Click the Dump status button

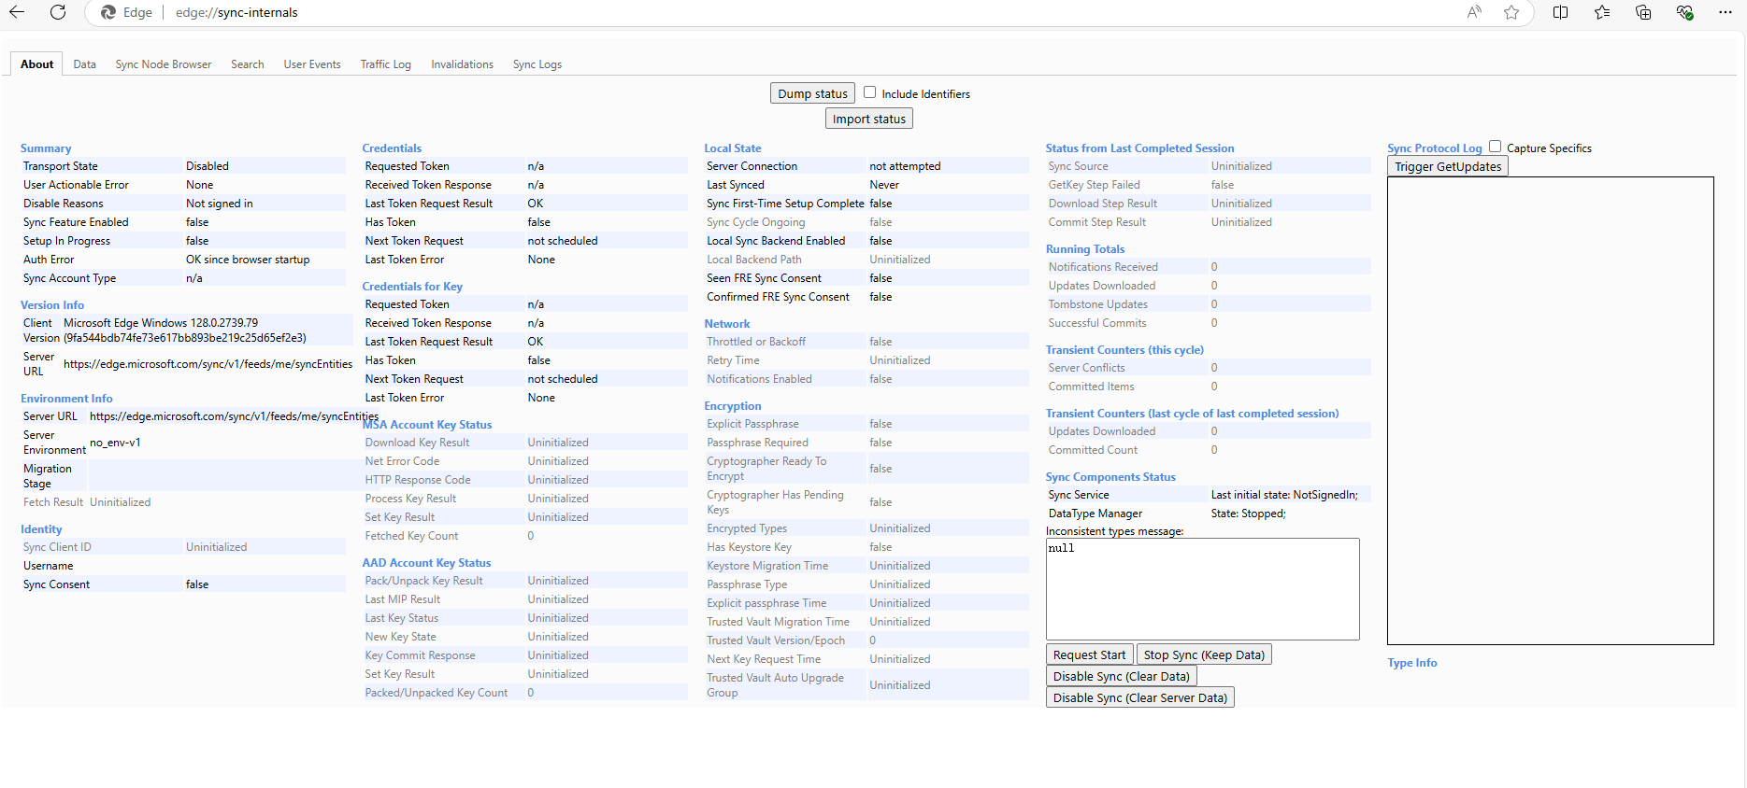pyautogui.click(x=812, y=93)
